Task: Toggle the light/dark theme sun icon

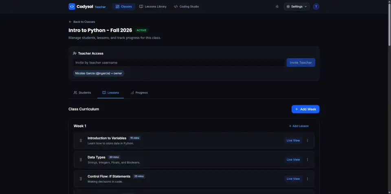Action: pos(277,7)
